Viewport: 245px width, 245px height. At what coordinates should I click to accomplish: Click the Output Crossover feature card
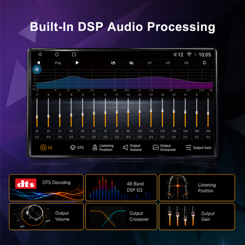click(121, 217)
